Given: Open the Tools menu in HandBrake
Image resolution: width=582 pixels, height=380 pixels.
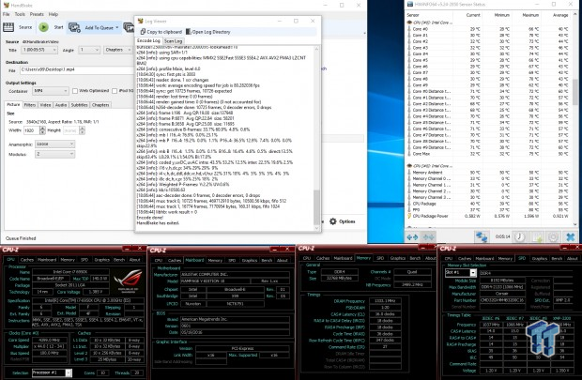Looking at the screenshot, I should [20, 14].
